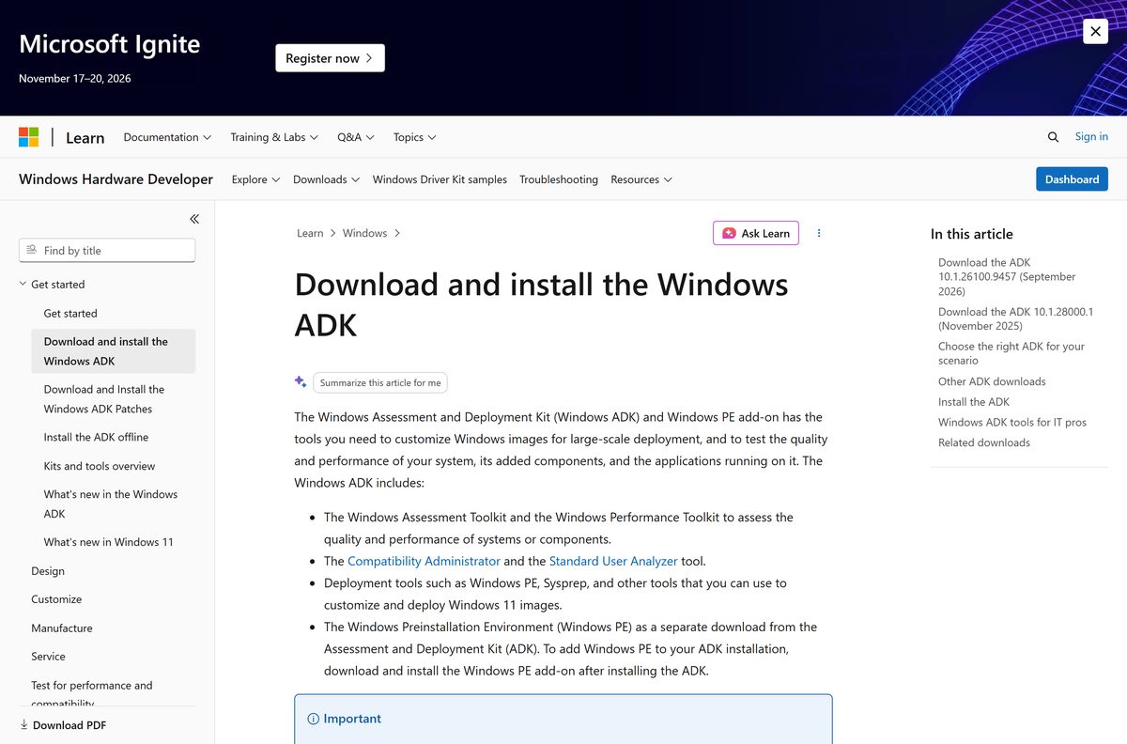Click Download PDF
Screen dimensions: 1127x744
pyautogui.click(x=63, y=725)
